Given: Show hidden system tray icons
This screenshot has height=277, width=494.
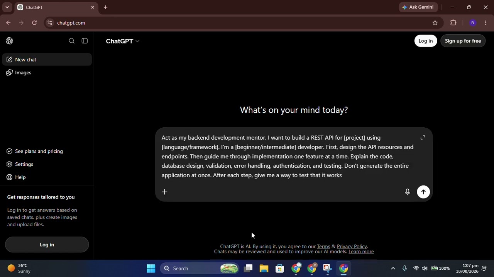Looking at the screenshot, I should (x=393, y=269).
